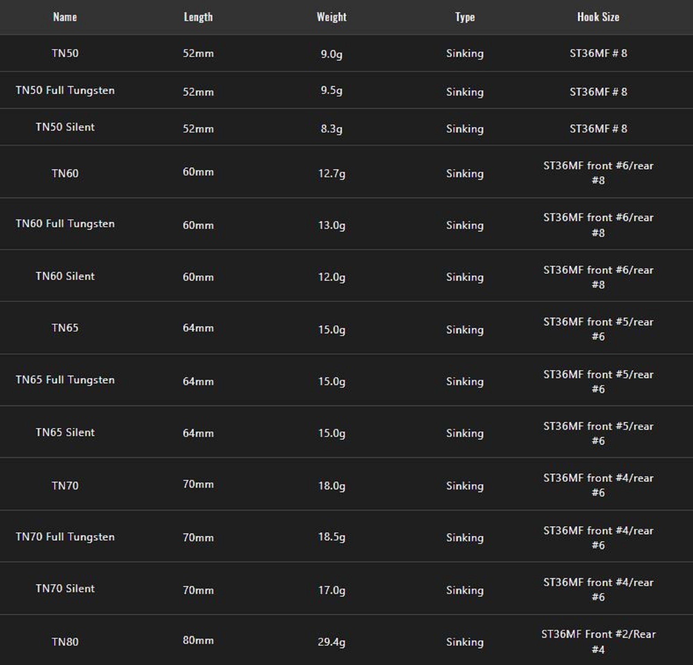Click the Type column header
Viewport: 693px width, 665px height.
pos(465,17)
